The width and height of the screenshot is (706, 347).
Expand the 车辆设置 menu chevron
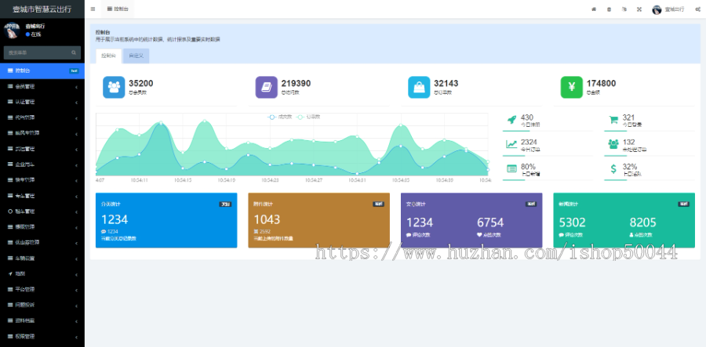coord(77,258)
